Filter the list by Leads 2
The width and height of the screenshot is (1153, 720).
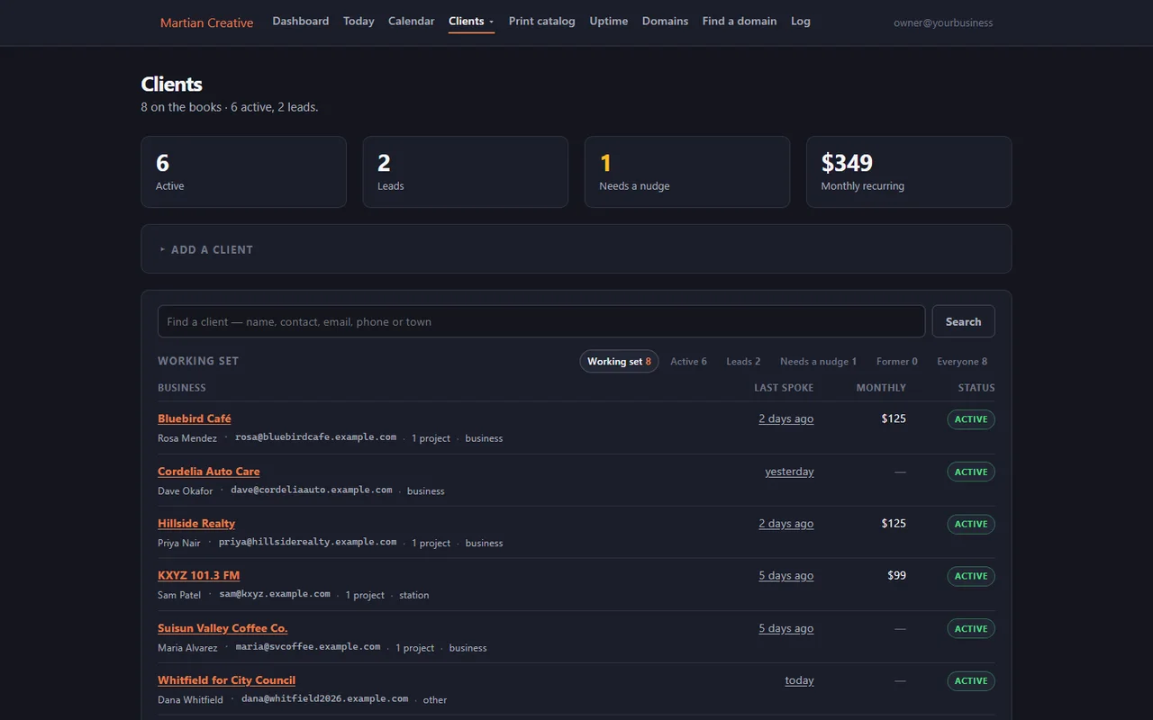(743, 361)
